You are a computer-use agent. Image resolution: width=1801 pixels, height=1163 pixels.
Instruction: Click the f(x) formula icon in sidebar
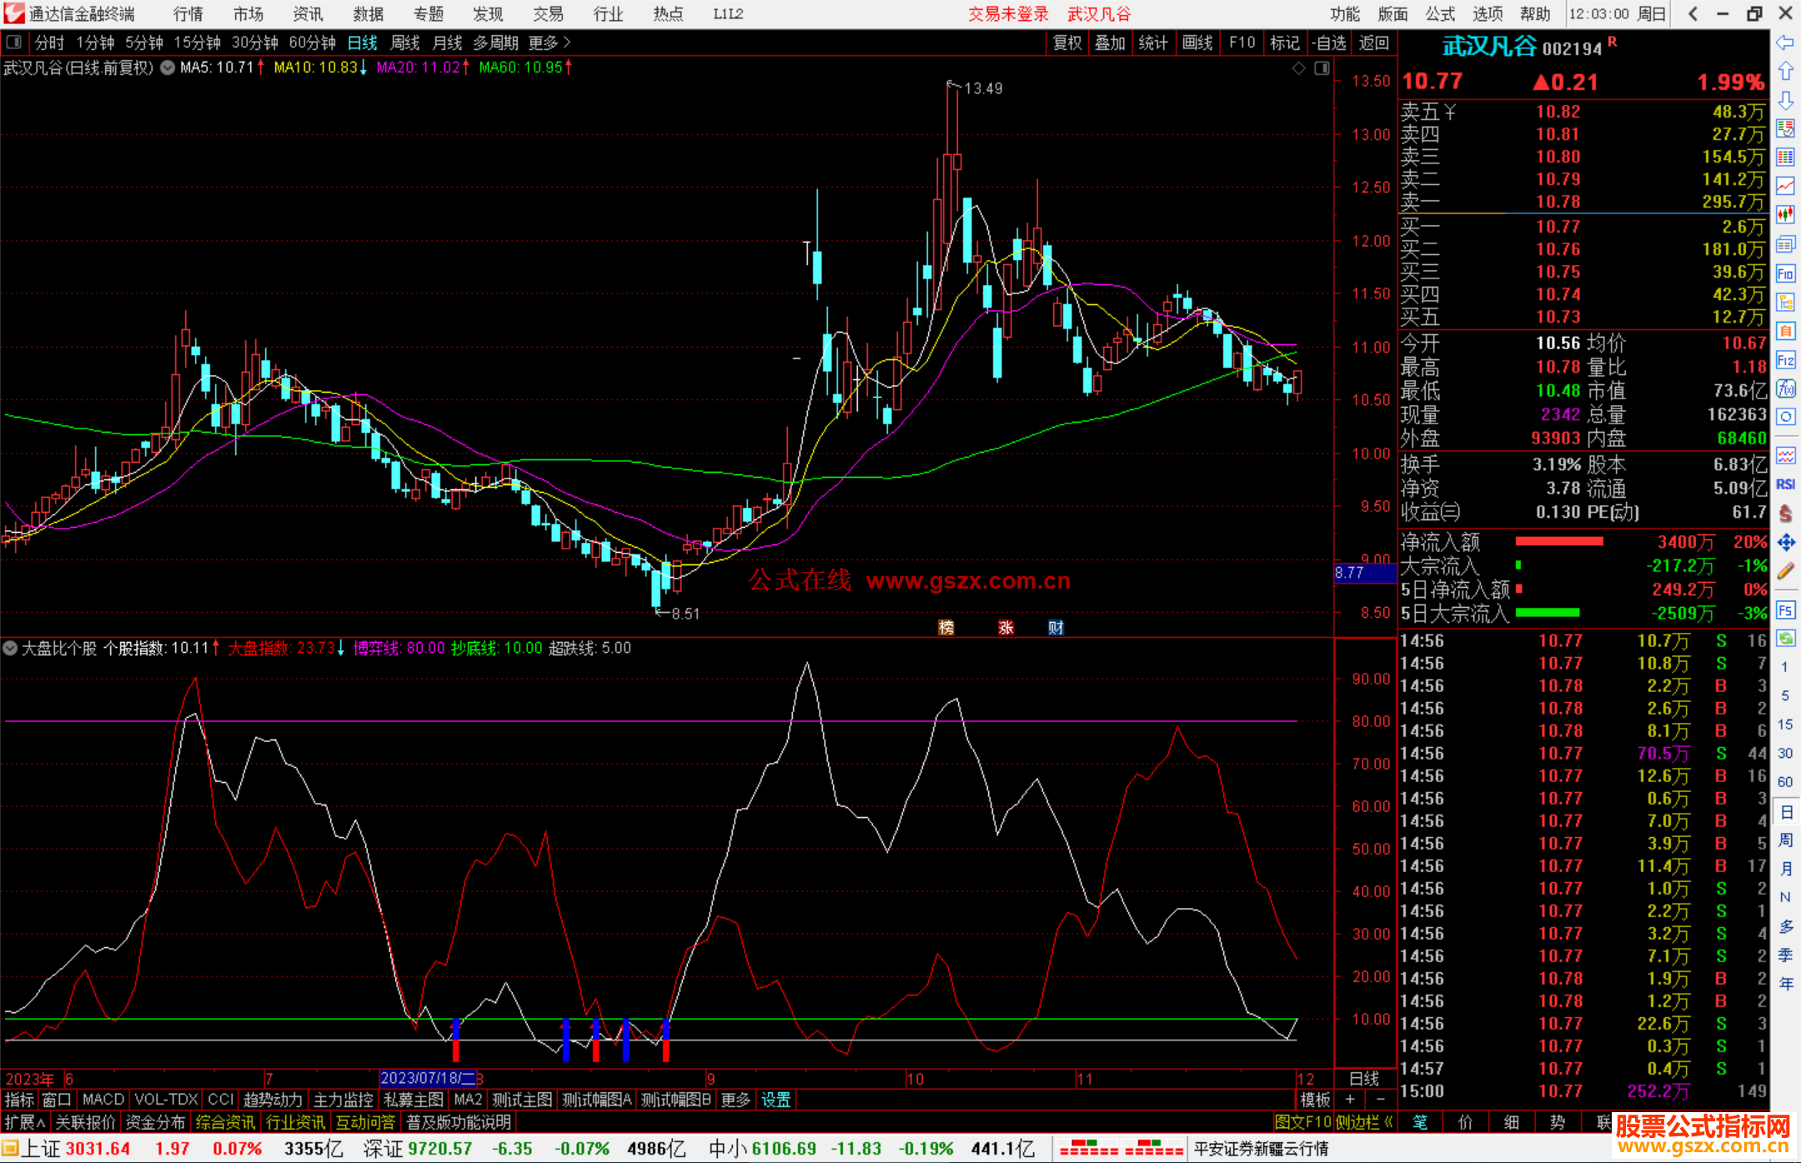coord(1785,389)
